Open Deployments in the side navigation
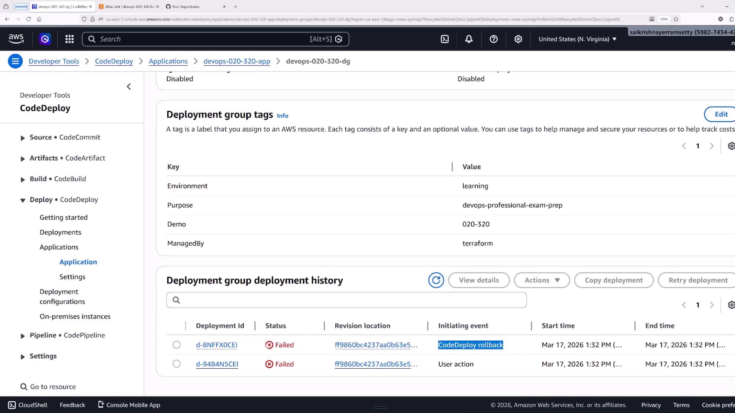The image size is (735, 413). (60, 232)
